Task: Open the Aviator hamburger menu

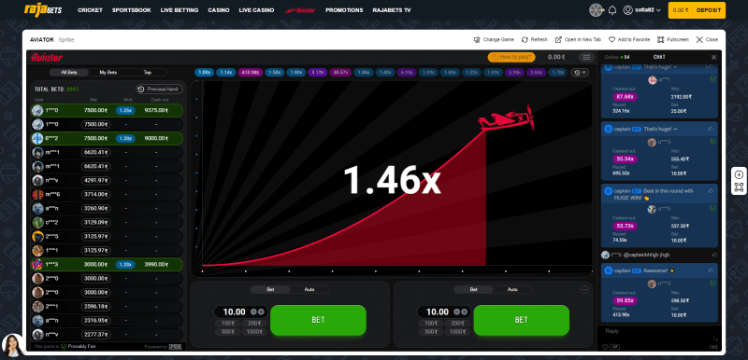Action: [x=586, y=58]
